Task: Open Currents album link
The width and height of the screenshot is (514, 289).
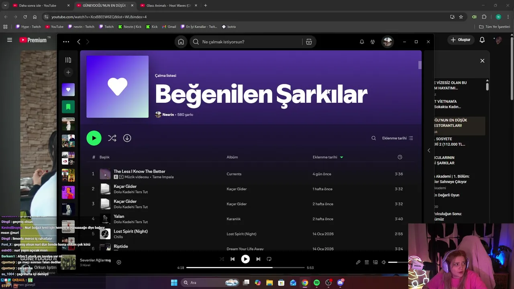Action: point(234,174)
